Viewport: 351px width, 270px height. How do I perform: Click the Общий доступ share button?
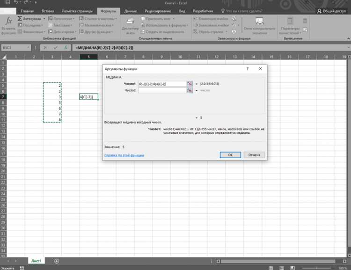tap(332, 11)
